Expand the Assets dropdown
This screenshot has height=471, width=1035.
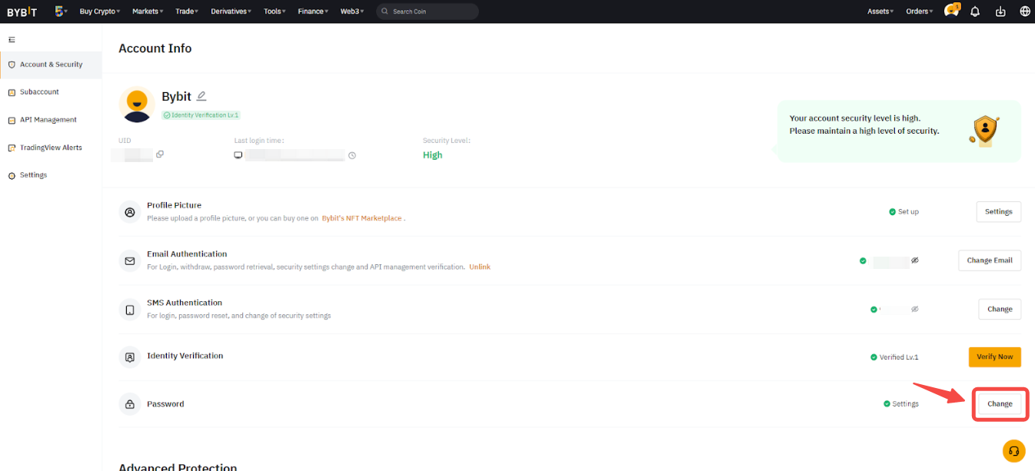click(880, 12)
